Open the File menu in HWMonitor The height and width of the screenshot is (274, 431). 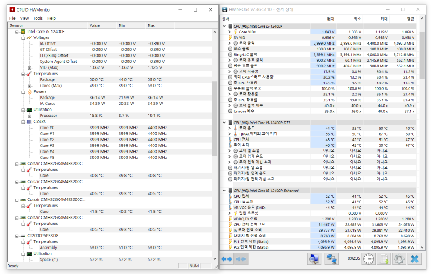[12, 18]
